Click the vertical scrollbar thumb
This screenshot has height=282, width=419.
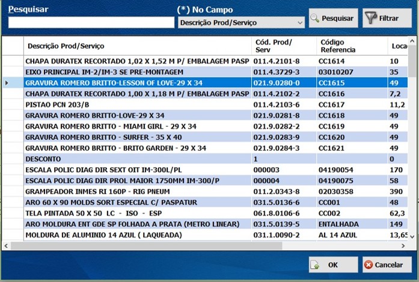click(x=412, y=61)
